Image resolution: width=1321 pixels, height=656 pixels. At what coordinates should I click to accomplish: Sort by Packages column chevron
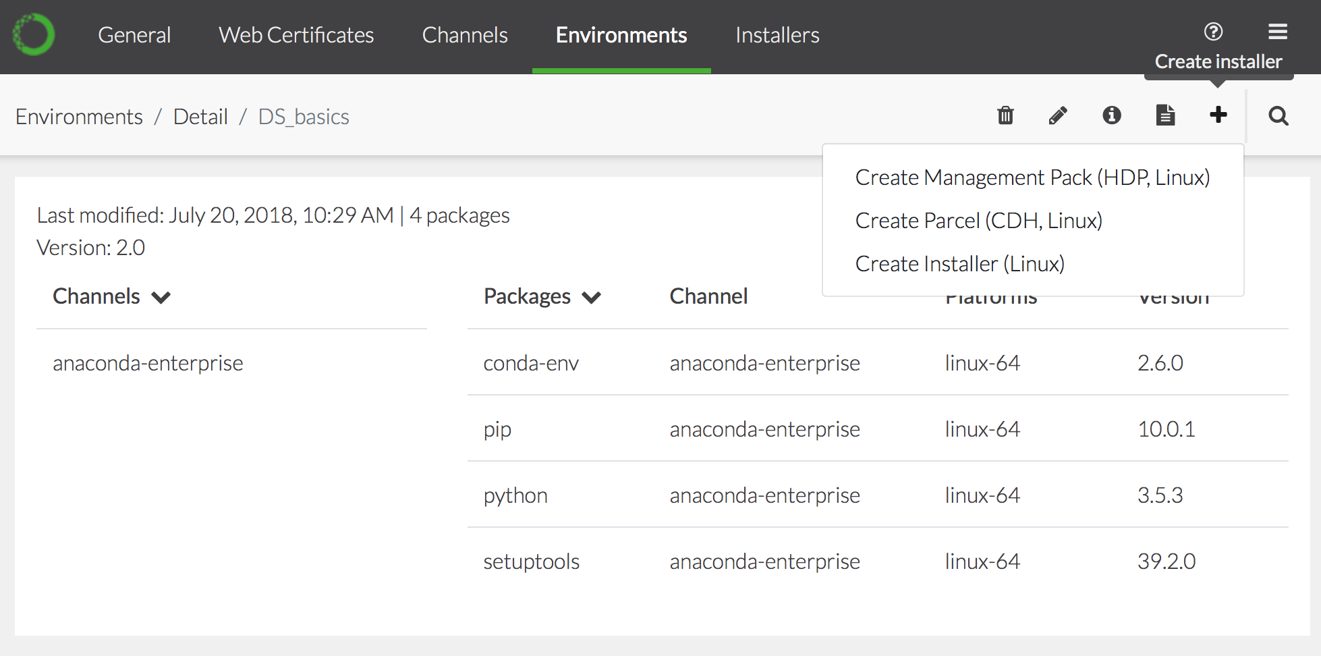coord(592,298)
